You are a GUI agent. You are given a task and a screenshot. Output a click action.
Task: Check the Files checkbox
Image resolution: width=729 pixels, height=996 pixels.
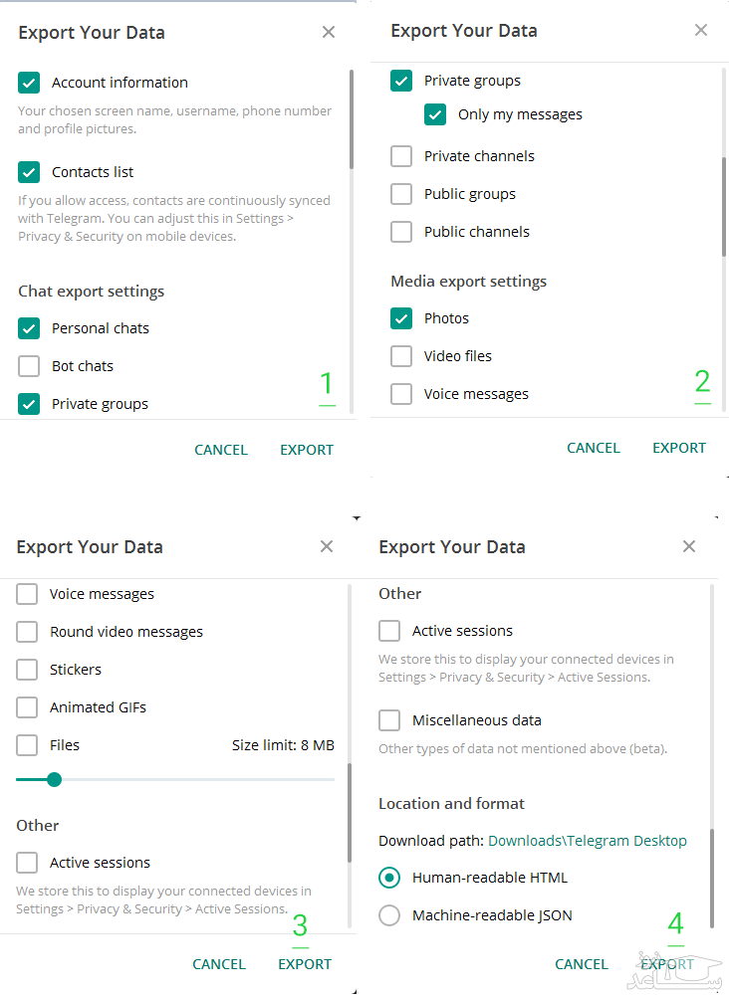click(27, 745)
